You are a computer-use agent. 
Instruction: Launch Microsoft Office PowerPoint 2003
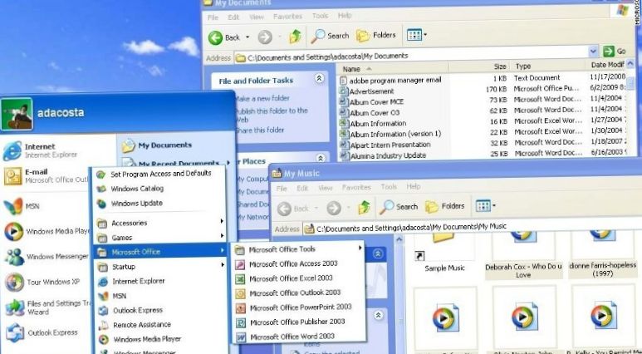tap(300, 307)
